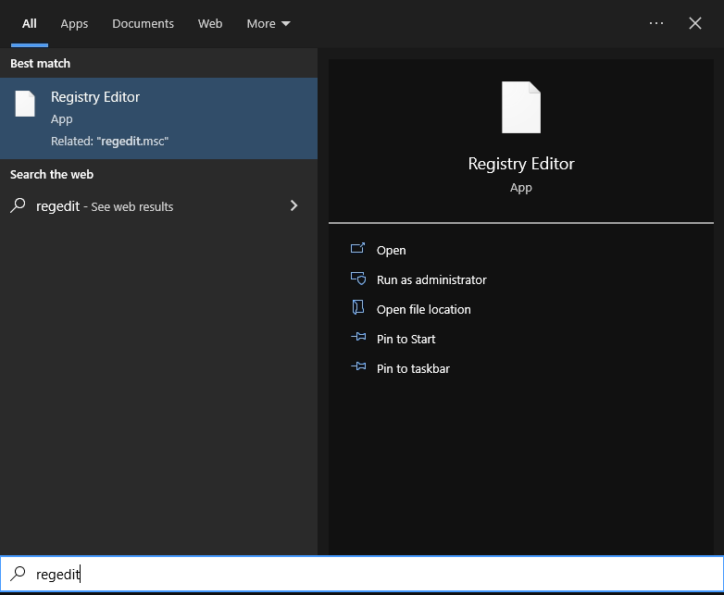Expand the chevron arrow on the regedit web result
This screenshot has height=595, width=724.
coord(293,205)
